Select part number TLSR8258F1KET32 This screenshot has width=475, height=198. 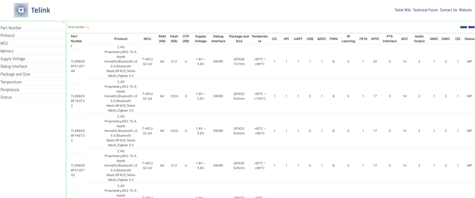77,136
